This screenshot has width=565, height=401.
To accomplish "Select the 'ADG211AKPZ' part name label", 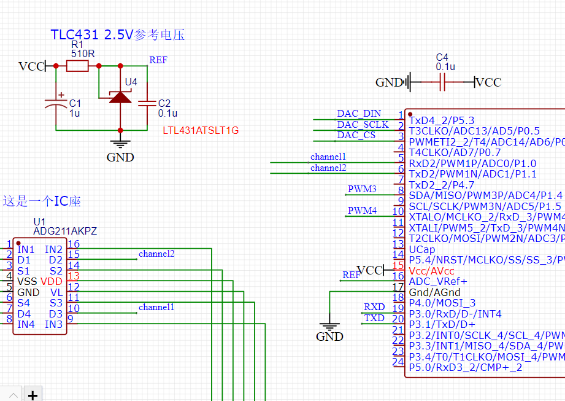I will [x=65, y=231].
